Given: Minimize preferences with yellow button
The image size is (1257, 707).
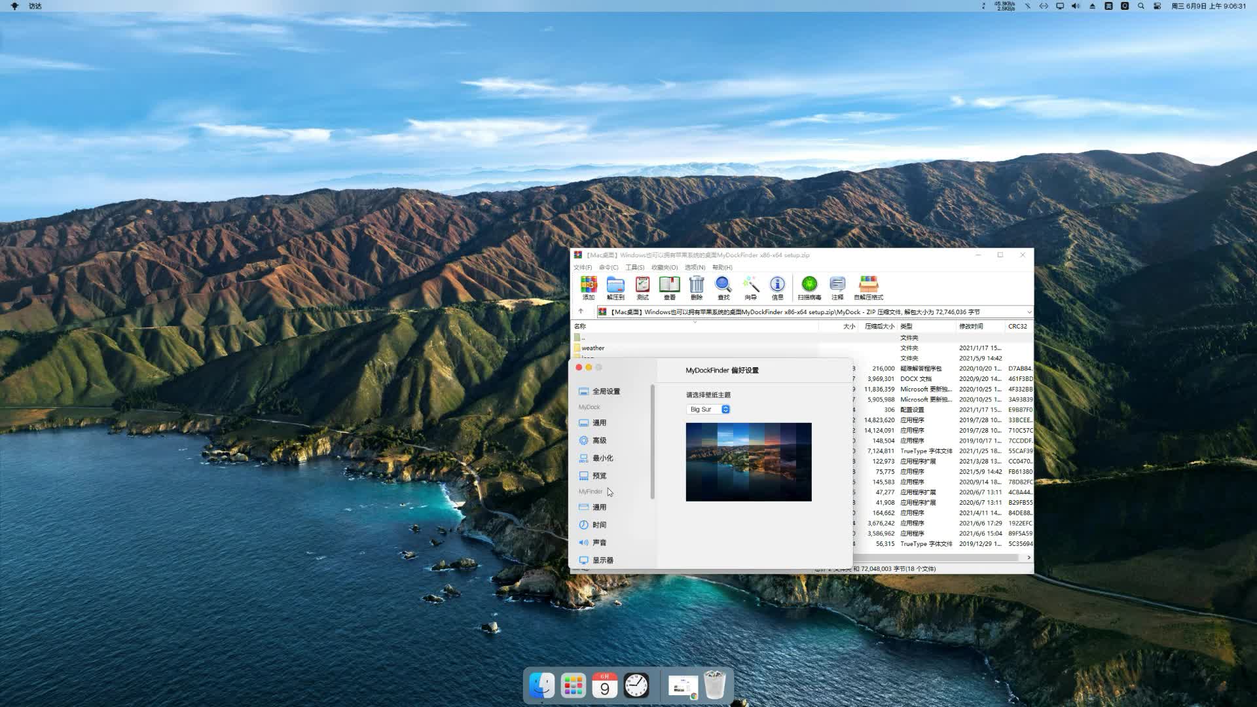Looking at the screenshot, I should 589,368.
